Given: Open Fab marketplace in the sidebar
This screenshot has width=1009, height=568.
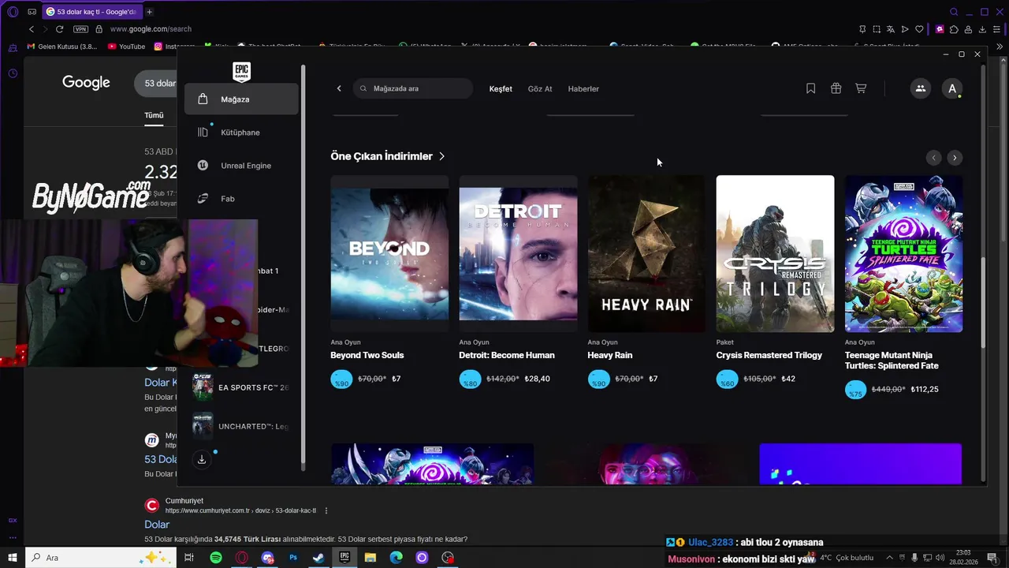Looking at the screenshot, I should tap(241, 199).
